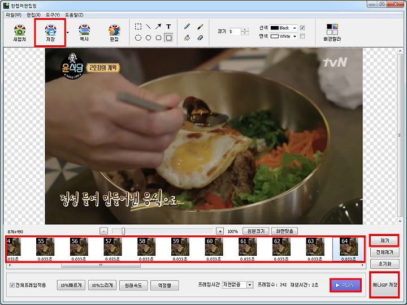The height and width of the screenshot is (305, 407).
Task: Click the 역정렬 button
Action: coord(164,285)
